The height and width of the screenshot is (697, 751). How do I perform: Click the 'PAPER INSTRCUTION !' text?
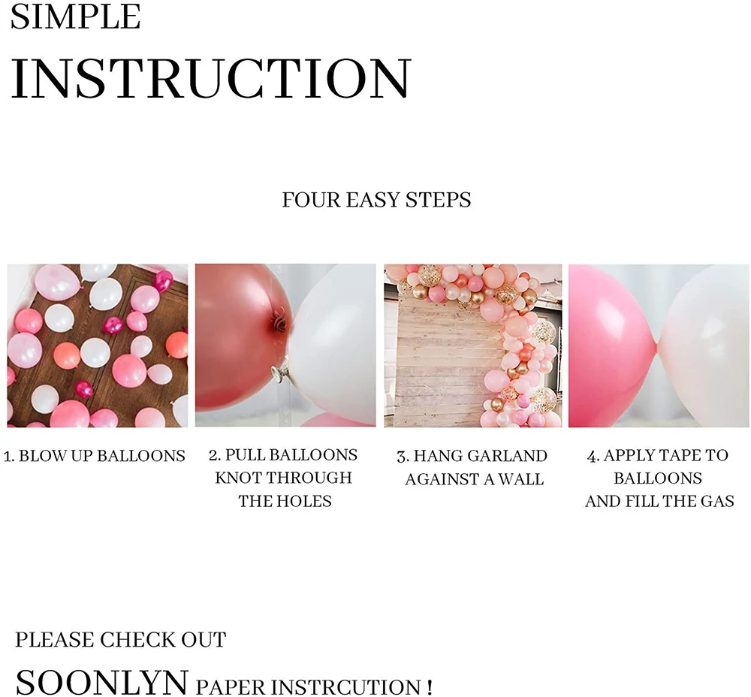[x=315, y=686]
